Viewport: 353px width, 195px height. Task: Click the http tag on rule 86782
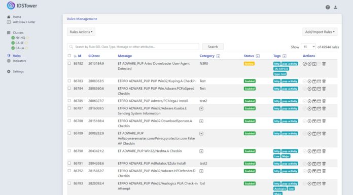tap(277, 64)
